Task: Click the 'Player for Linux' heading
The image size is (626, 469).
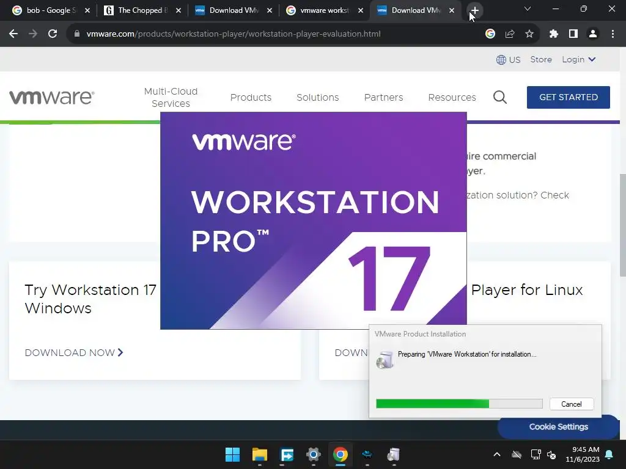Action: [527, 290]
